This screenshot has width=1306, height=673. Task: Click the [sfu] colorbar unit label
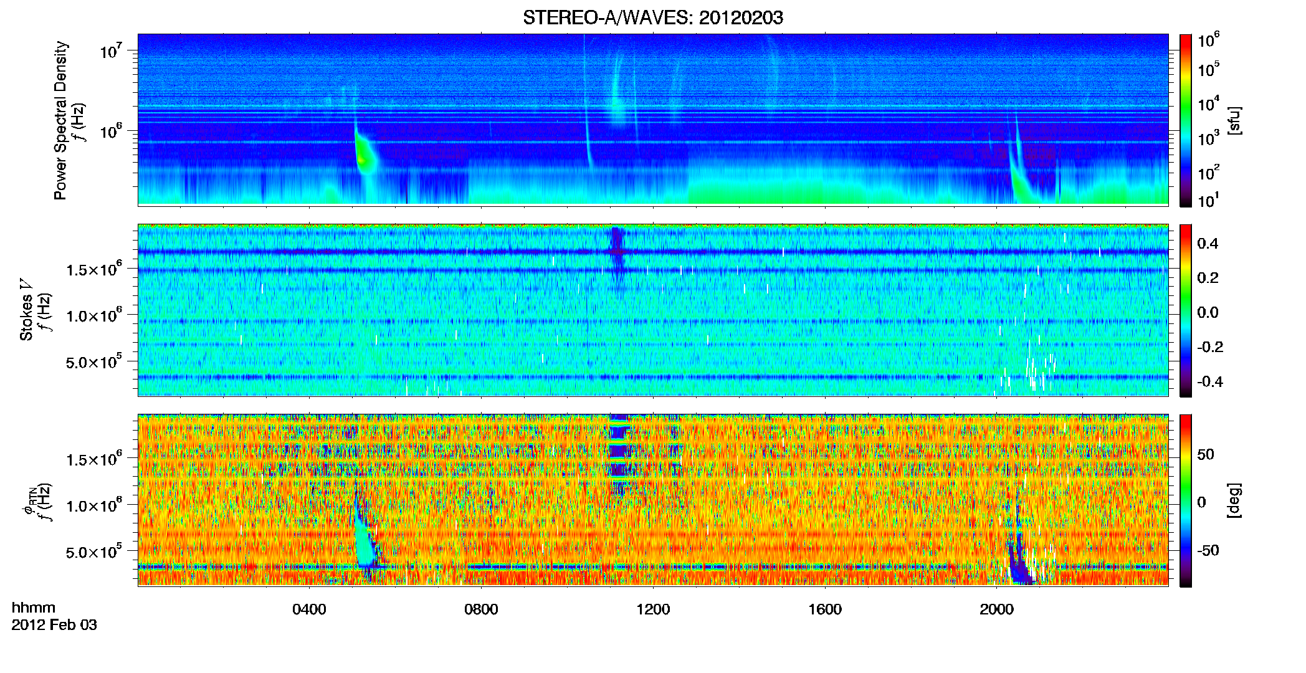1234,120
